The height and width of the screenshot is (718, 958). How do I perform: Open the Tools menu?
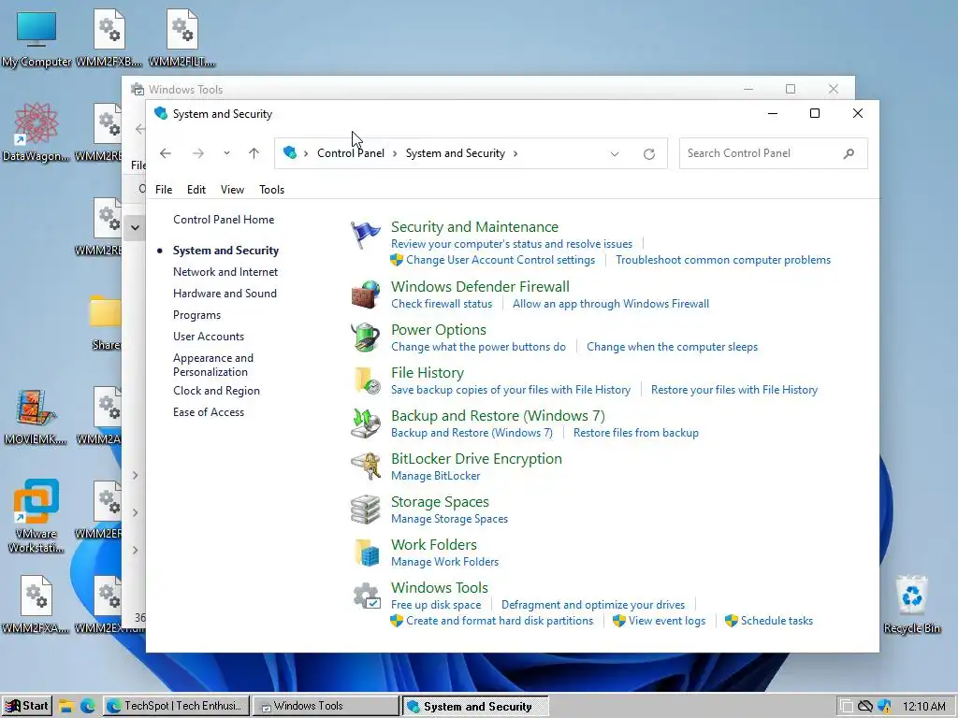pyautogui.click(x=272, y=189)
